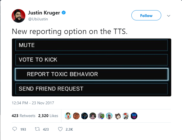Click the Justin Kruger display name

(44, 13)
